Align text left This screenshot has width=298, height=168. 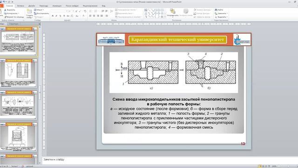(x=90, y=16)
